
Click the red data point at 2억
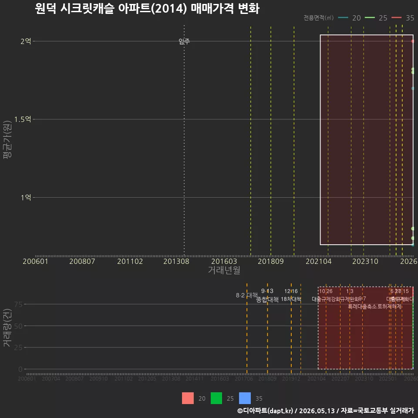(x=413, y=41)
